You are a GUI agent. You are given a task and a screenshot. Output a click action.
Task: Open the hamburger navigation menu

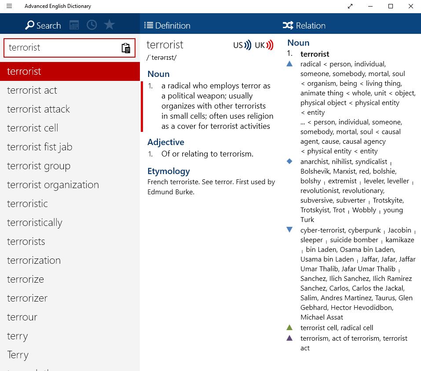pyautogui.click(x=9, y=6)
